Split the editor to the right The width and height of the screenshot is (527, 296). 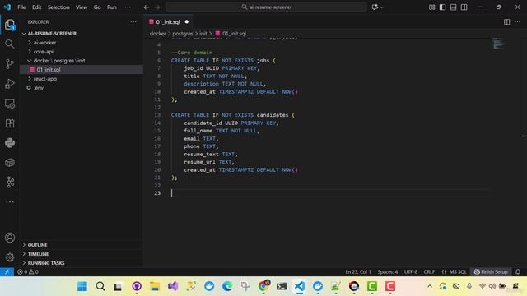tap(507, 22)
